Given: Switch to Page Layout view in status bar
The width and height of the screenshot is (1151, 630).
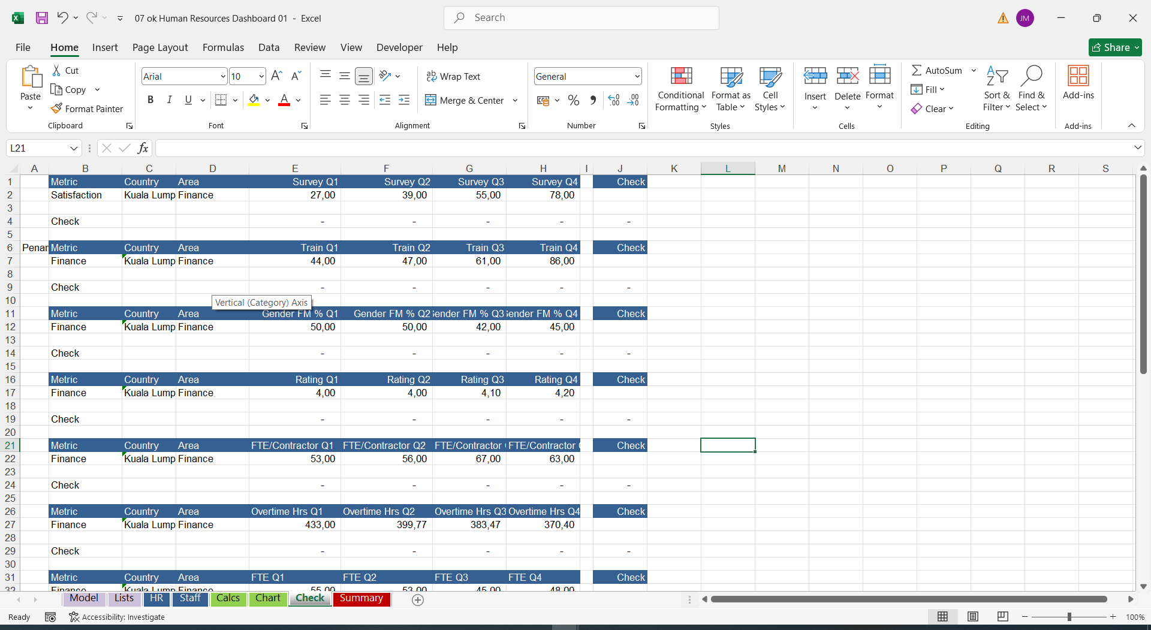Looking at the screenshot, I should 973,617.
